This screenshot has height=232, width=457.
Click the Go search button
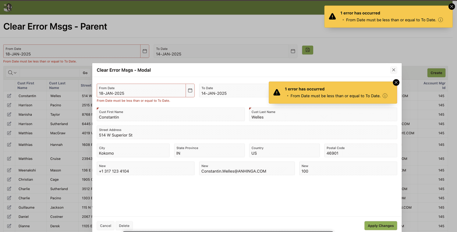pos(85,73)
